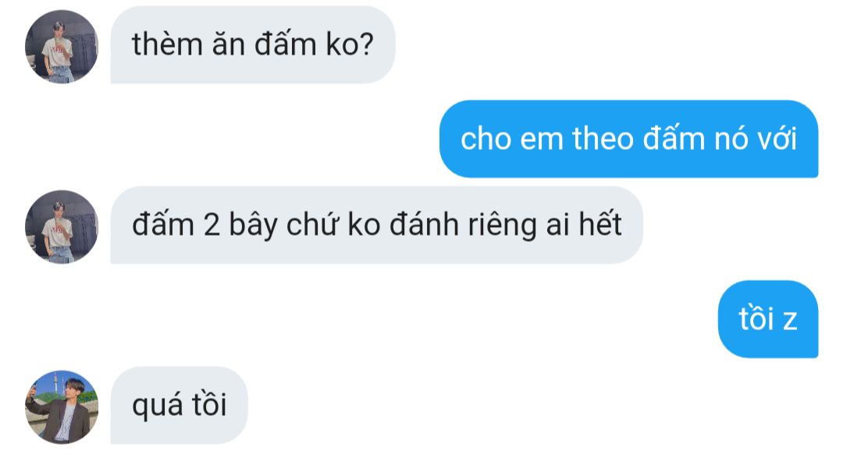Click the word "riêng" in grey message
The image size is (843, 472).
tap(502, 225)
